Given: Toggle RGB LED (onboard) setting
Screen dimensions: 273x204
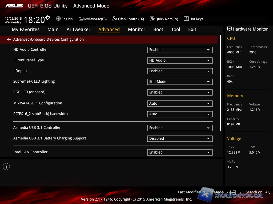Looking at the screenshot, I should tap(180, 92).
